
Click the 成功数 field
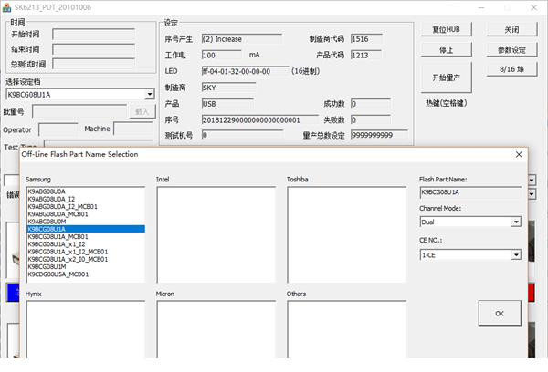[x=371, y=104]
